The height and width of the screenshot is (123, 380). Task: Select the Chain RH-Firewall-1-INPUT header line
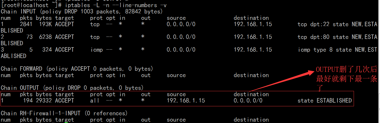click(x=64, y=113)
